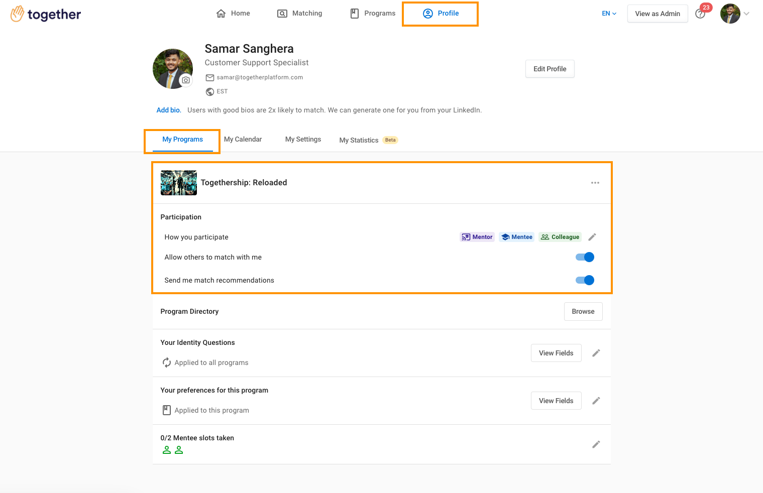The width and height of the screenshot is (763, 493).
Task: Click Samar Sanghera name heading
Action: point(249,49)
